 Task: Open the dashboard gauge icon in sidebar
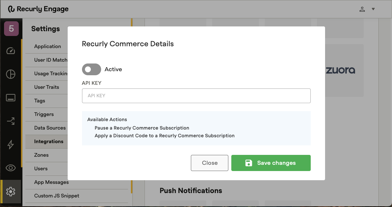[11, 51]
